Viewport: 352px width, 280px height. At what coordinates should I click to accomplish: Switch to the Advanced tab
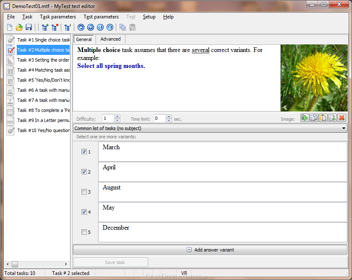click(110, 39)
